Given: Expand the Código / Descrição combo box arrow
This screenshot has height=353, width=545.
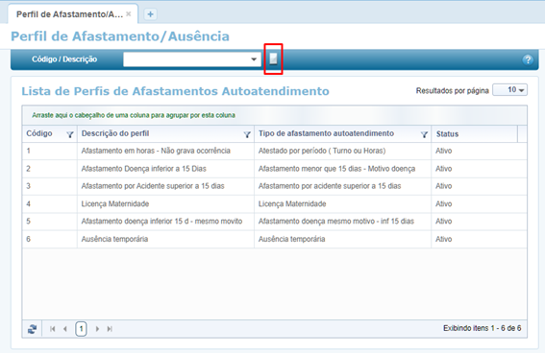Looking at the screenshot, I should point(254,59).
